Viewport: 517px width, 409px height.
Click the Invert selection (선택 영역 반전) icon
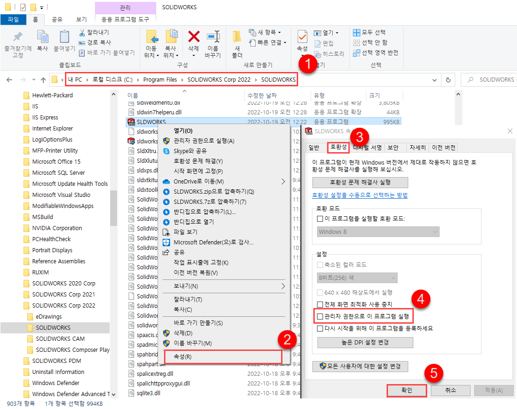pyautogui.click(x=357, y=53)
